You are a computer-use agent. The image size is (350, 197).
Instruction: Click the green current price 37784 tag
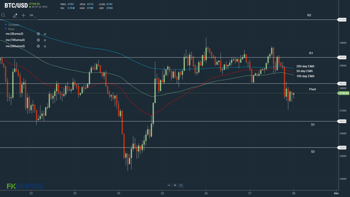343,93
